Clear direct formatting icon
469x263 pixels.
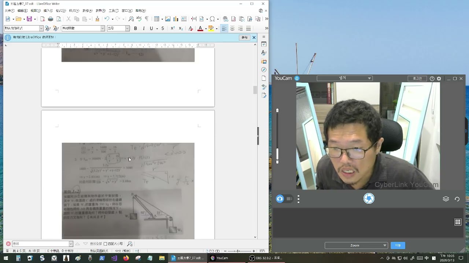191,28
